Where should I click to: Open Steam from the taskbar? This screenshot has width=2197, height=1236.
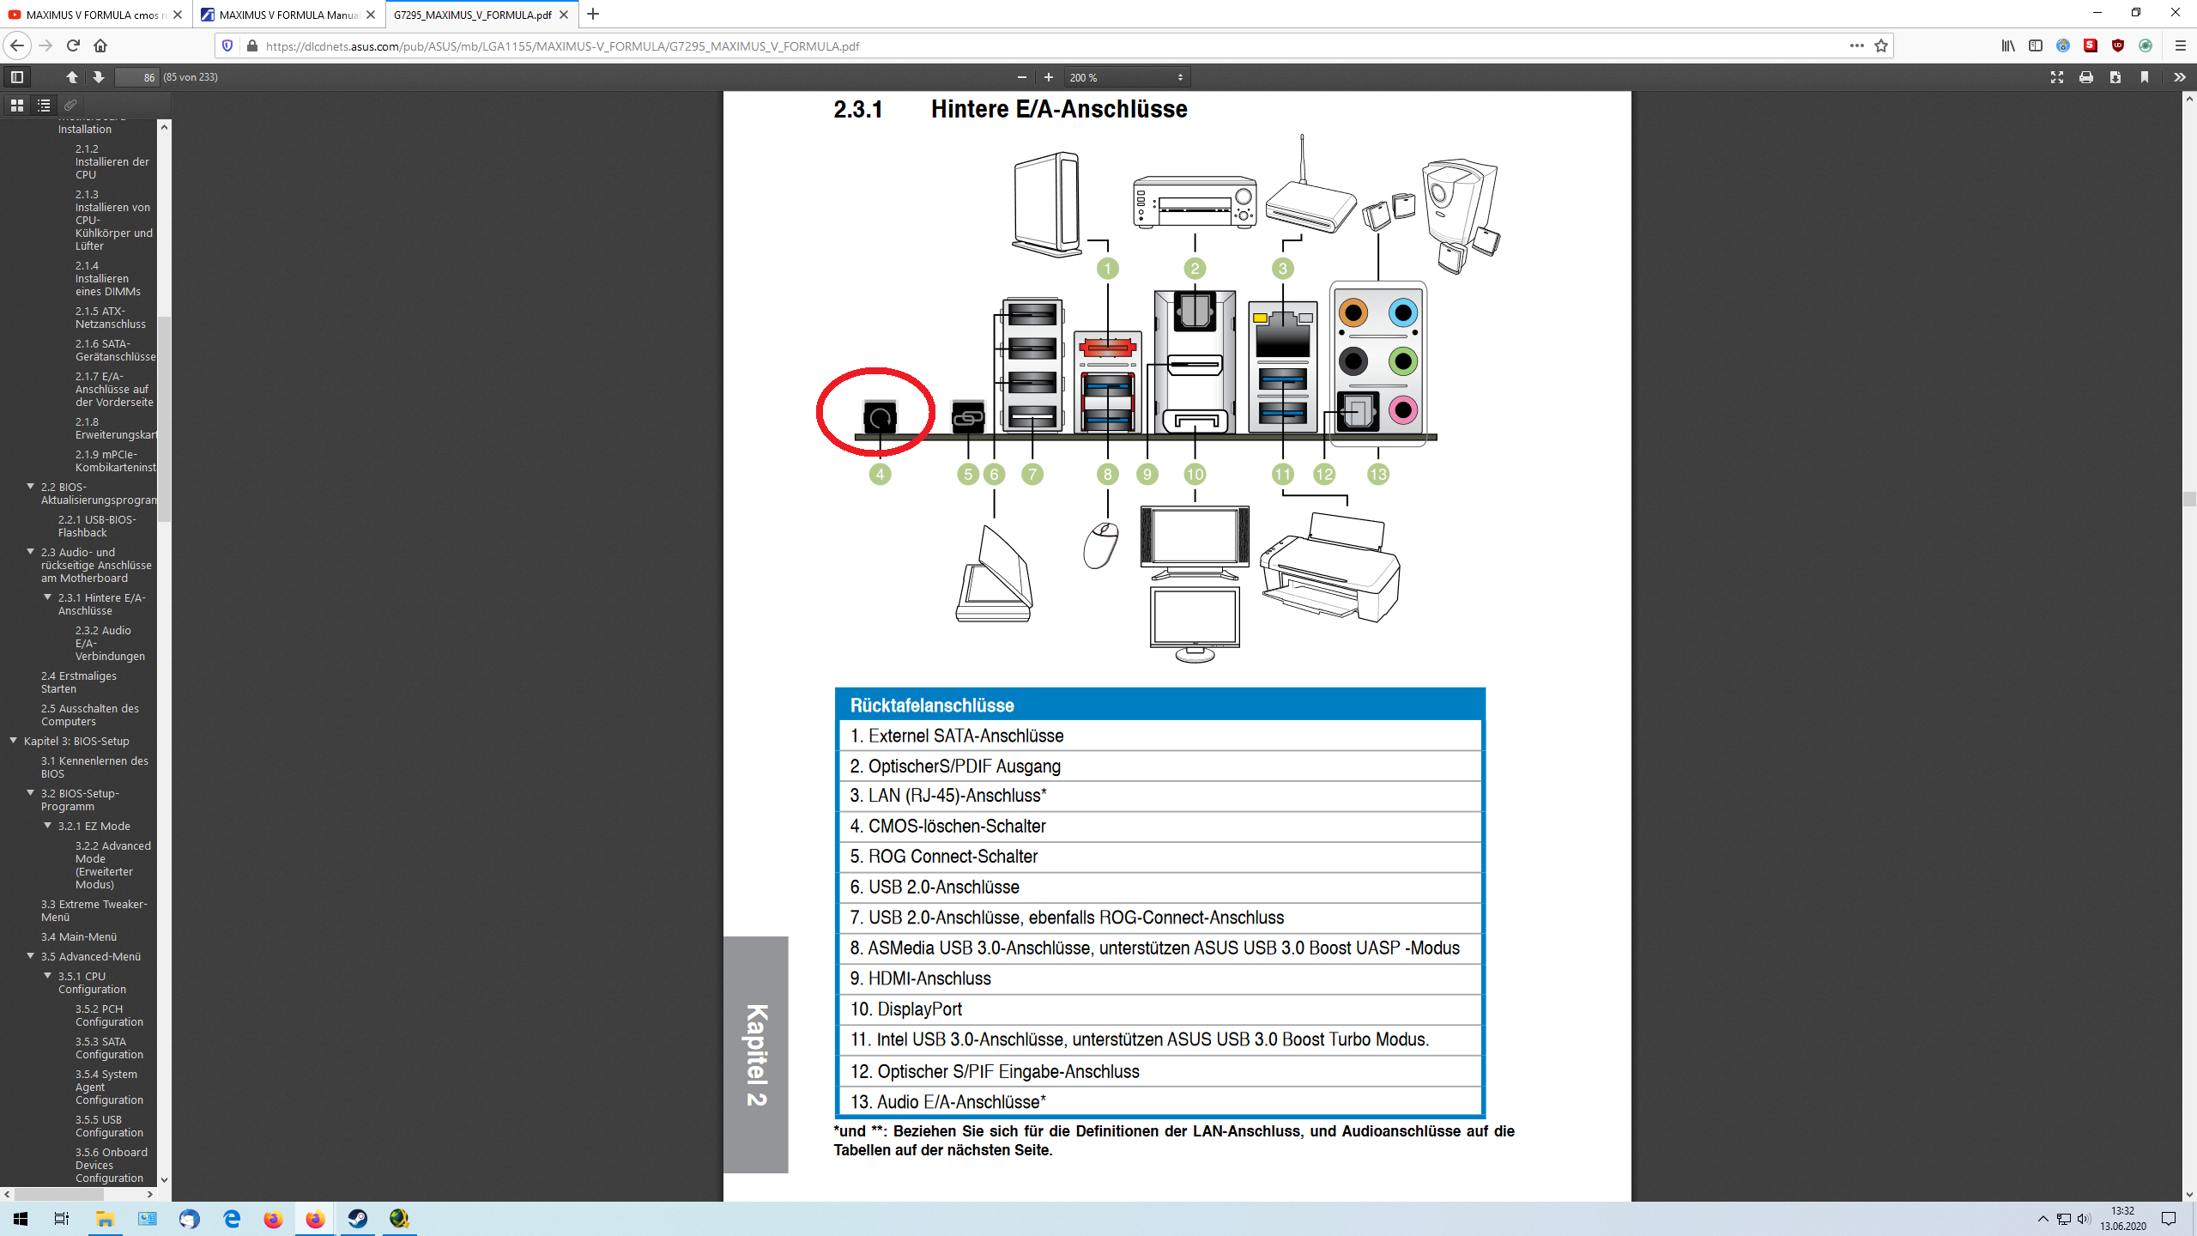[357, 1219]
